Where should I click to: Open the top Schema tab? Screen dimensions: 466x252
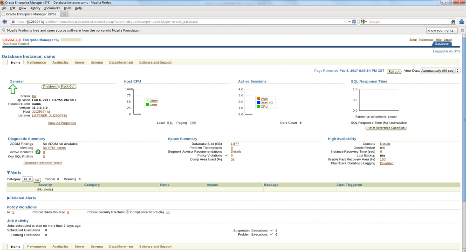coord(96,62)
